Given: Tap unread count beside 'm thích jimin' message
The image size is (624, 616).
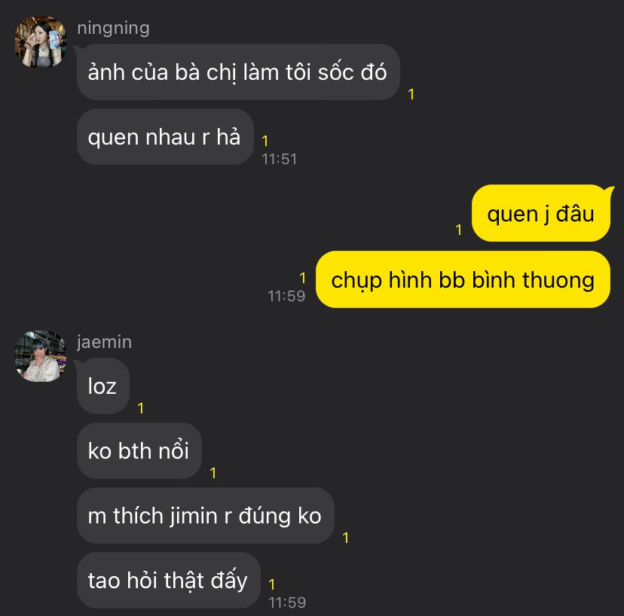Looking at the screenshot, I should coord(345,538).
